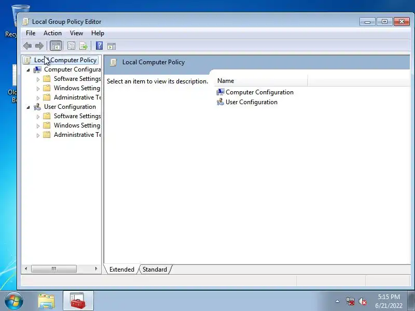Select Administrative Templates under User Configuration
Image resolution: width=415 pixels, height=311 pixels.
click(x=77, y=135)
